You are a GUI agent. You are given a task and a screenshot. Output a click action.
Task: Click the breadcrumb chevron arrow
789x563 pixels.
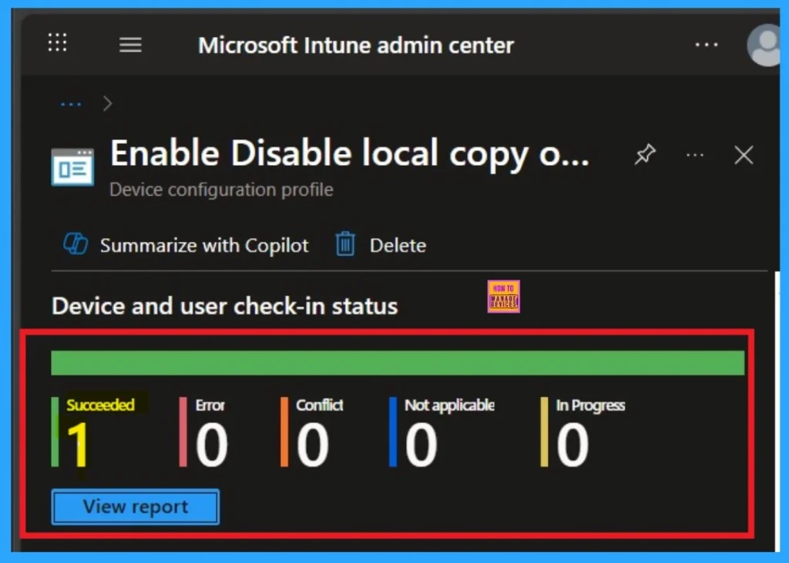point(107,104)
